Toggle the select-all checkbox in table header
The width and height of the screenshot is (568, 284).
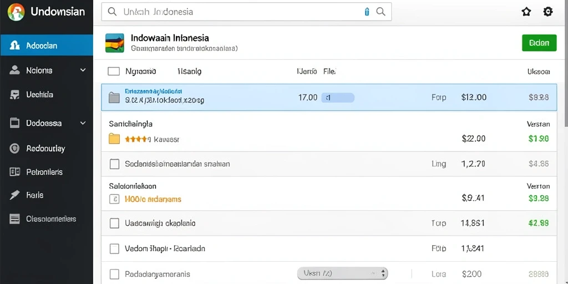pos(114,72)
